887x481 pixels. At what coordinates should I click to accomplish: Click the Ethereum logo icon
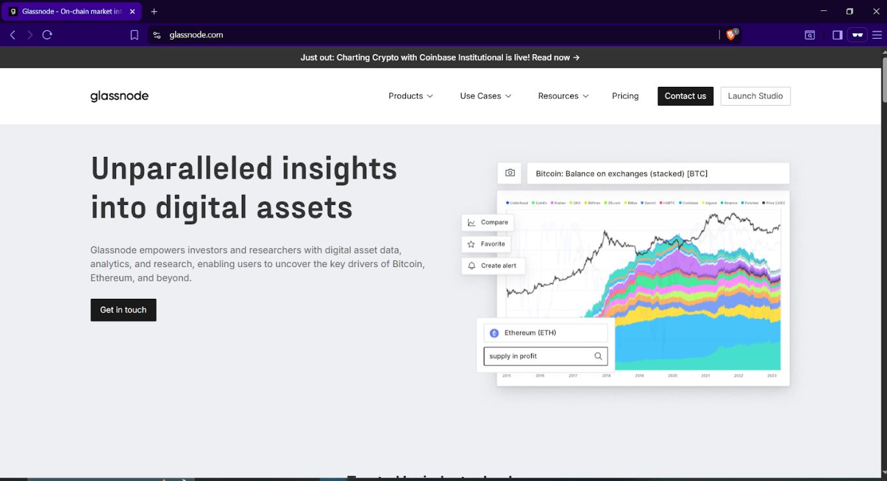coord(494,333)
